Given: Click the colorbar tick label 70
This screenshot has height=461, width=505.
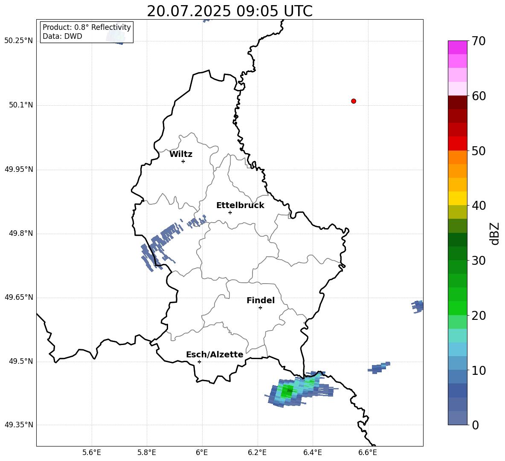Looking at the screenshot, I should pyautogui.click(x=479, y=41).
